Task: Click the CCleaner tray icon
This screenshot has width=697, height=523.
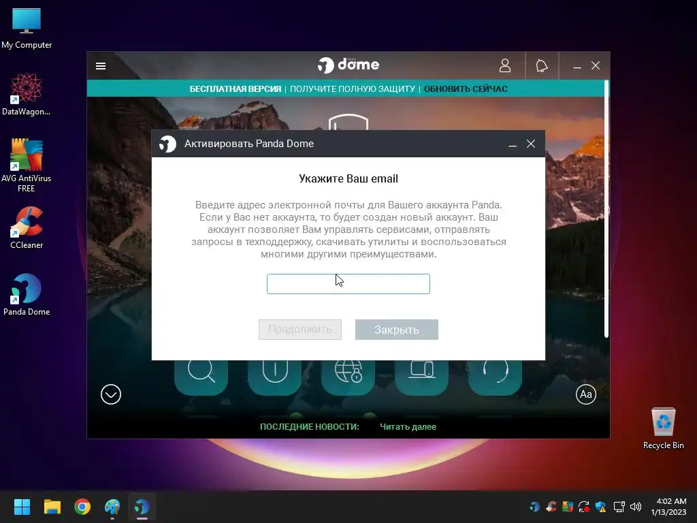Action: 551,507
